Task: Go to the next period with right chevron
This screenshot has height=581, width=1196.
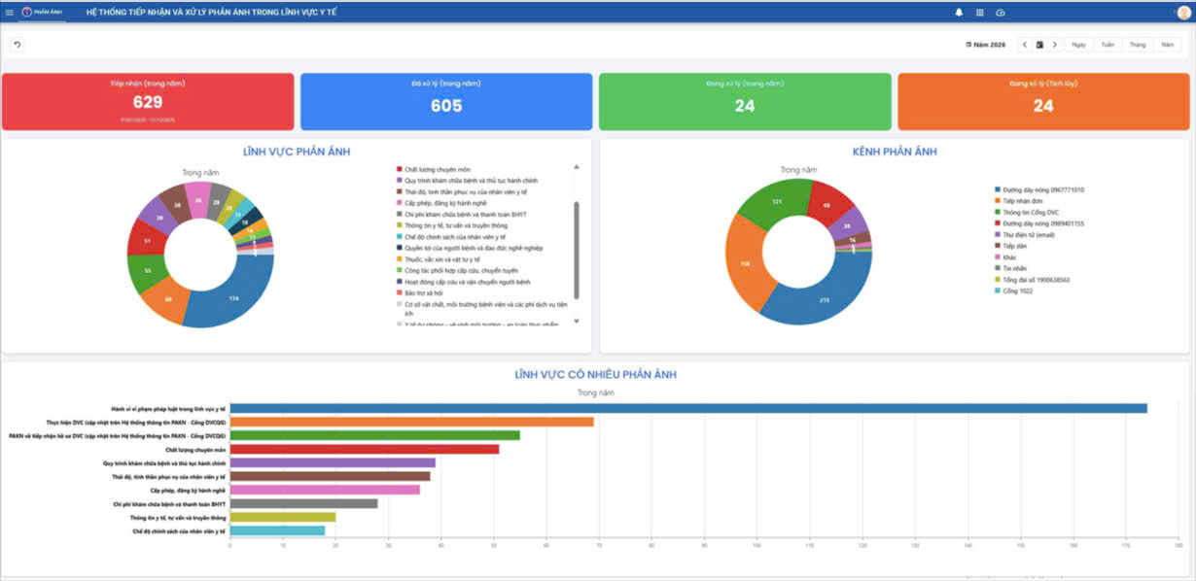Action: (x=1055, y=45)
